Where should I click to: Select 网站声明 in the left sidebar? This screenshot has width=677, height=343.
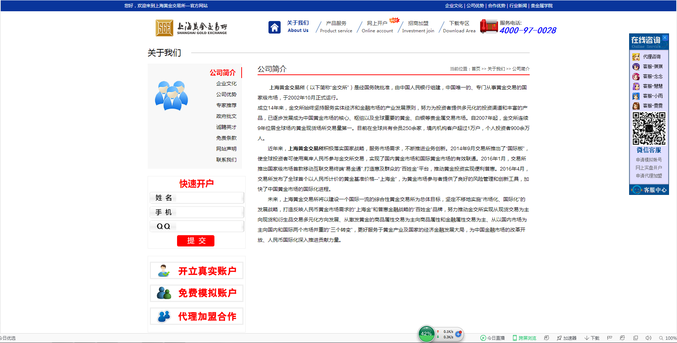pos(226,149)
